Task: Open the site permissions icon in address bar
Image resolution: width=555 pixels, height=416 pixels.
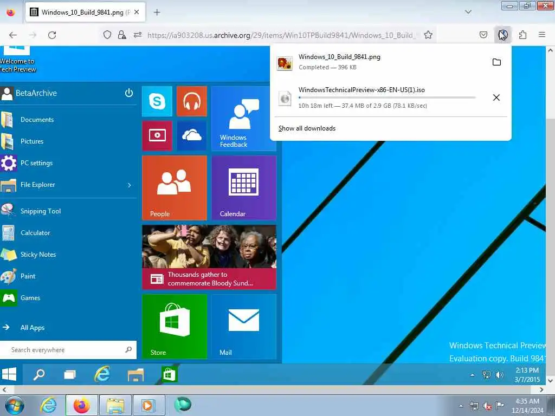Action: click(138, 35)
